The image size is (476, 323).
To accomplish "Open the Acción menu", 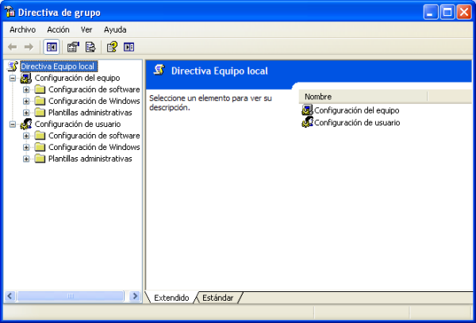I will pyautogui.click(x=58, y=29).
